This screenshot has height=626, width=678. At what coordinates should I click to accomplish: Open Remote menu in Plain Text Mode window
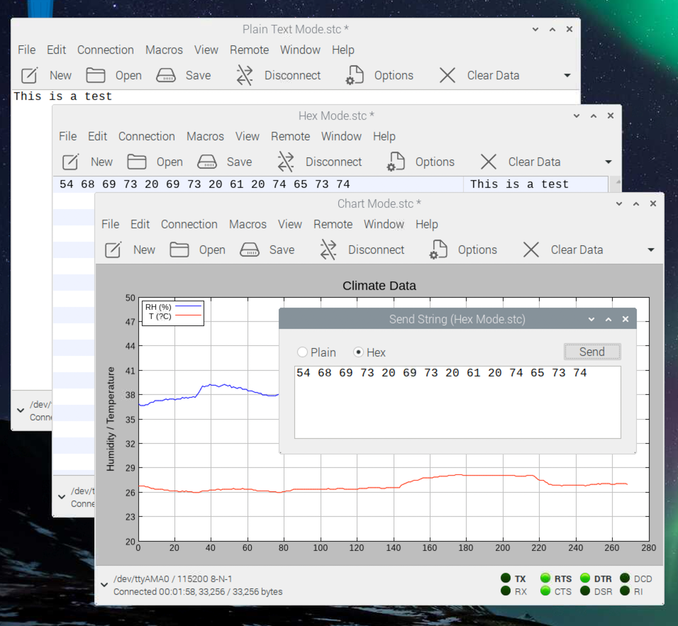[x=249, y=50]
